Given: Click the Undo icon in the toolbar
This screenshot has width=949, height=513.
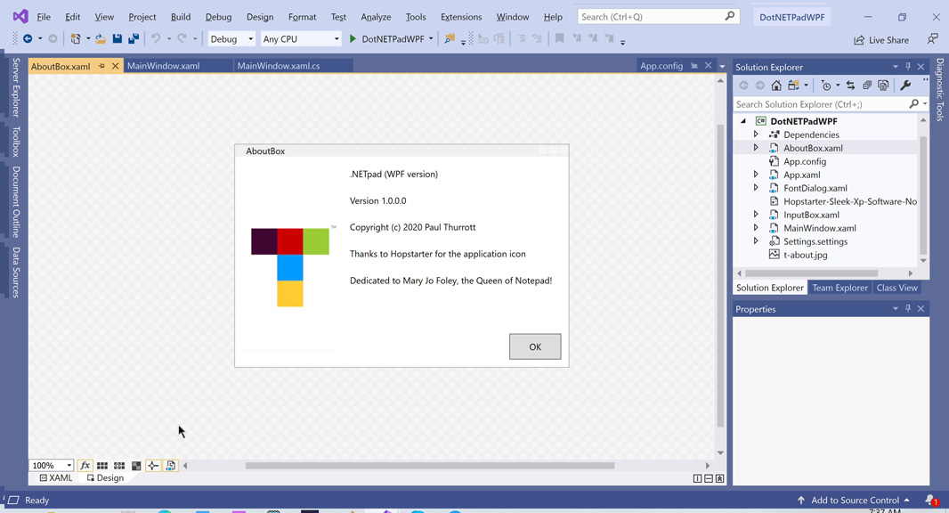Looking at the screenshot, I should [155, 38].
